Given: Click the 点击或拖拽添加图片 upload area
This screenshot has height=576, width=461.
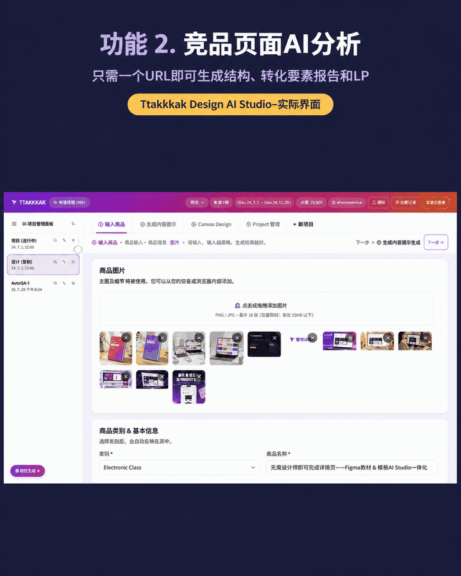Looking at the screenshot, I should pos(266,309).
